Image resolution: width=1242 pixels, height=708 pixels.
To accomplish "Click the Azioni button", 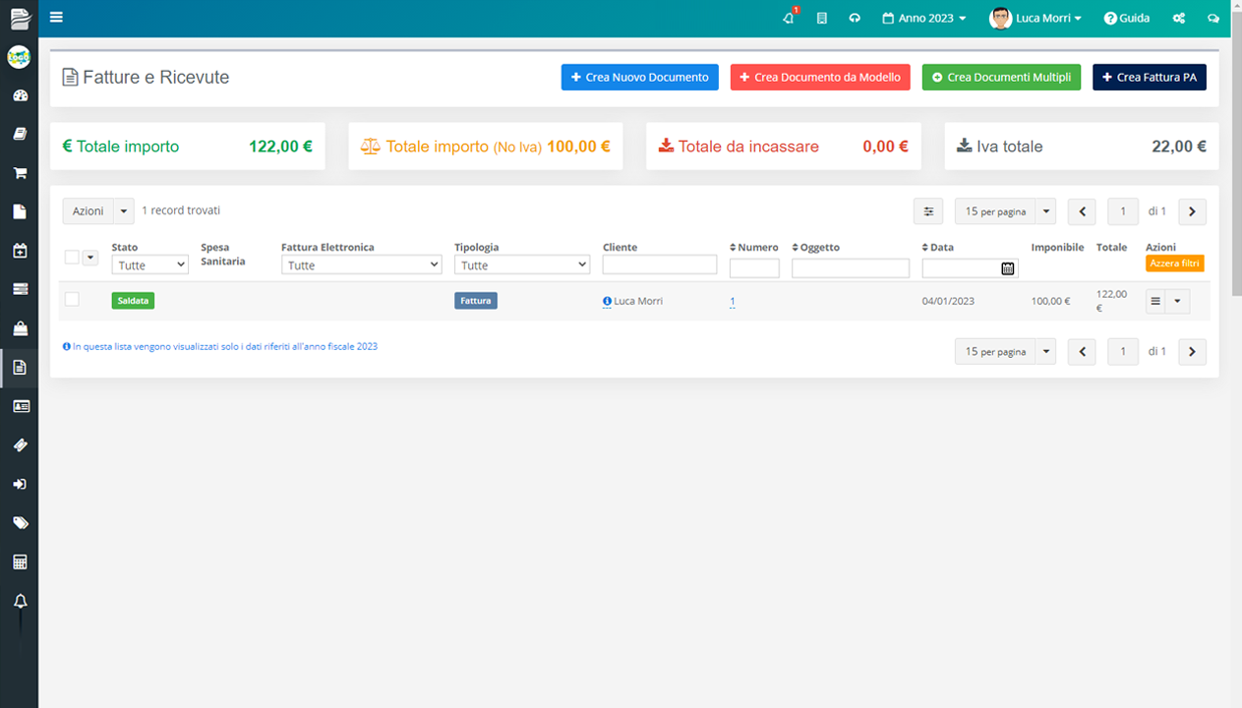I will pyautogui.click(x=89, y=211).
